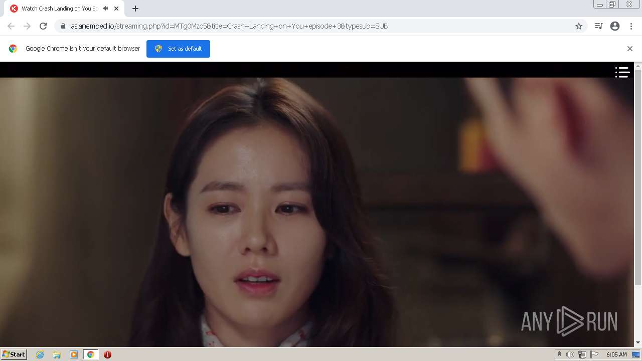Go forward to the next page

click(27, 26)
